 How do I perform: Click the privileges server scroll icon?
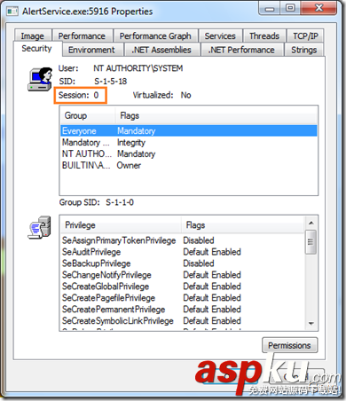click(40, 227)
